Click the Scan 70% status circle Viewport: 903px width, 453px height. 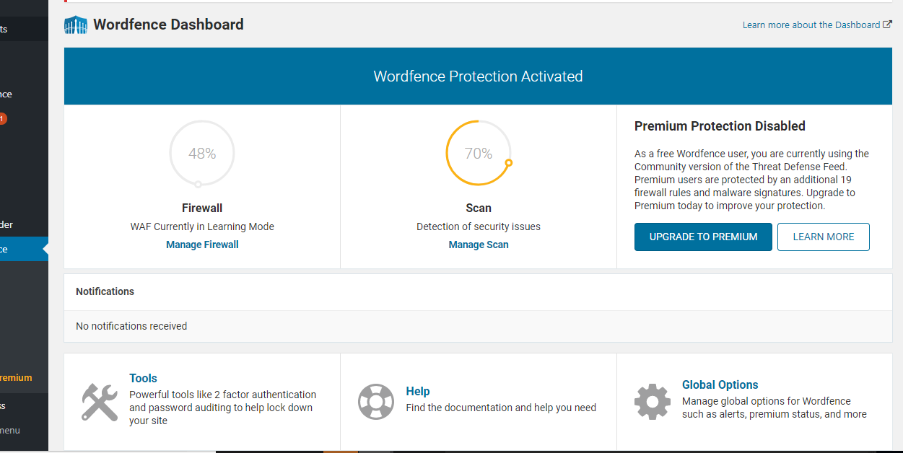pos(479,153)
